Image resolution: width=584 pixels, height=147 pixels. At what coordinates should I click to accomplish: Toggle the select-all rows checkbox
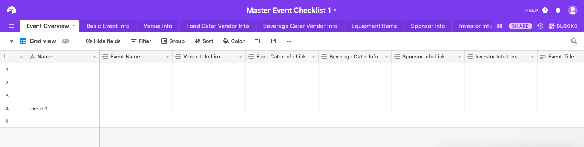6,56
